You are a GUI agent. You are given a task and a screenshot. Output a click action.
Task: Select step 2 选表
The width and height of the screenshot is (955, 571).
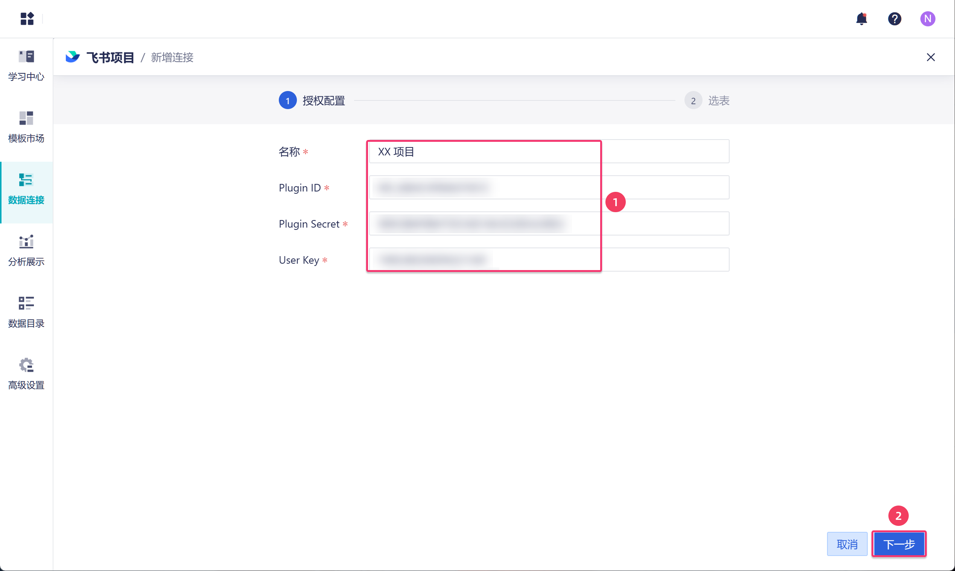click(707, 100)
